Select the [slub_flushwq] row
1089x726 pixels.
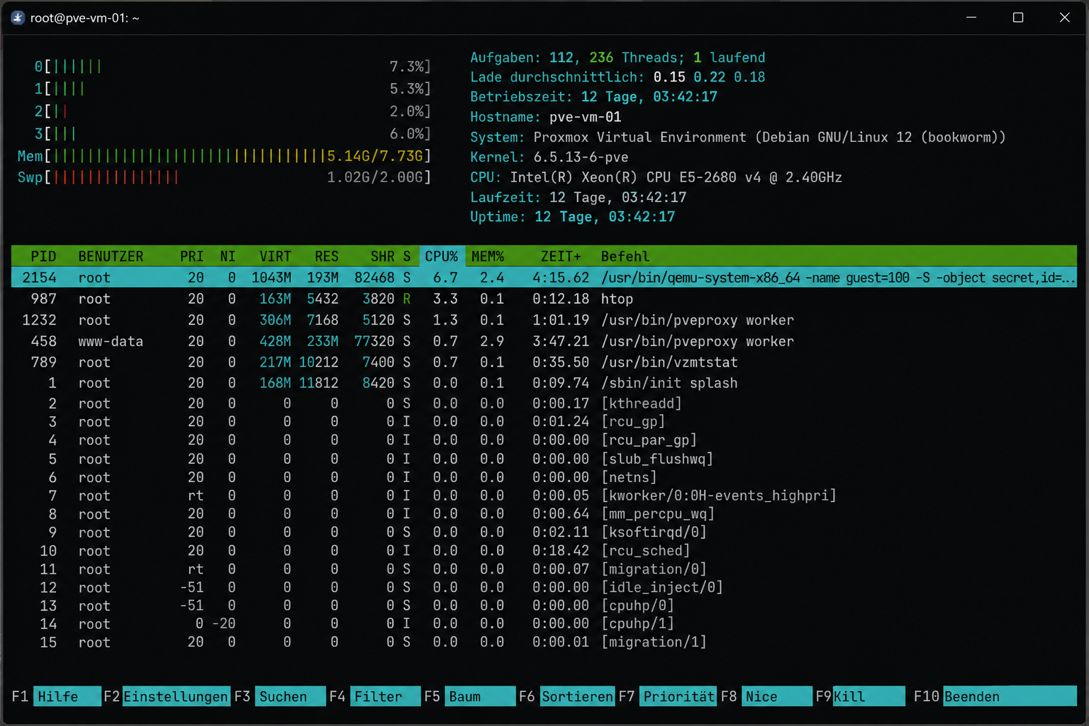[544, 459]
